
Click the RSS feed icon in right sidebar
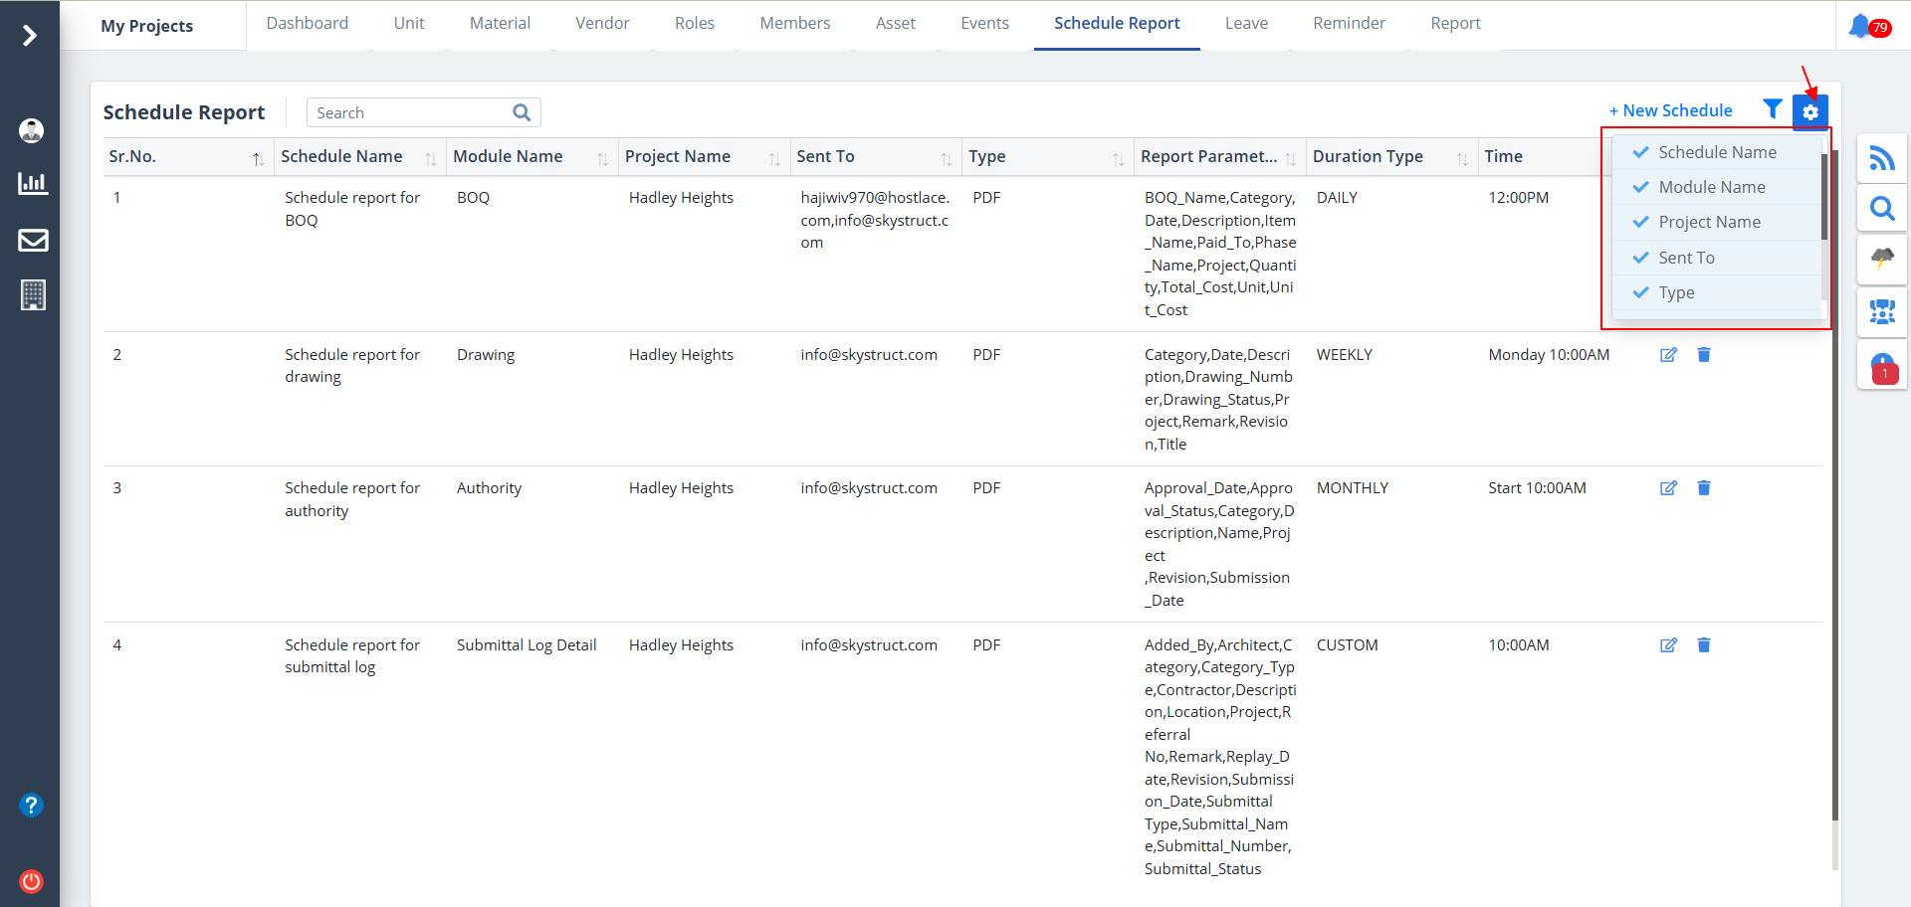(x=1881, y=158)
